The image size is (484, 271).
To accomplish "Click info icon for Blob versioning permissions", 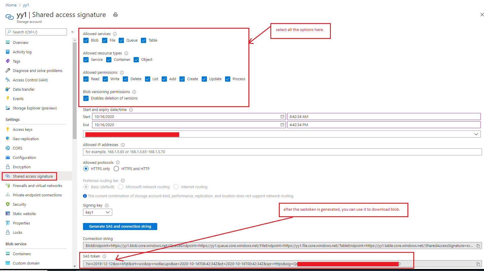I will click(134, 92).
